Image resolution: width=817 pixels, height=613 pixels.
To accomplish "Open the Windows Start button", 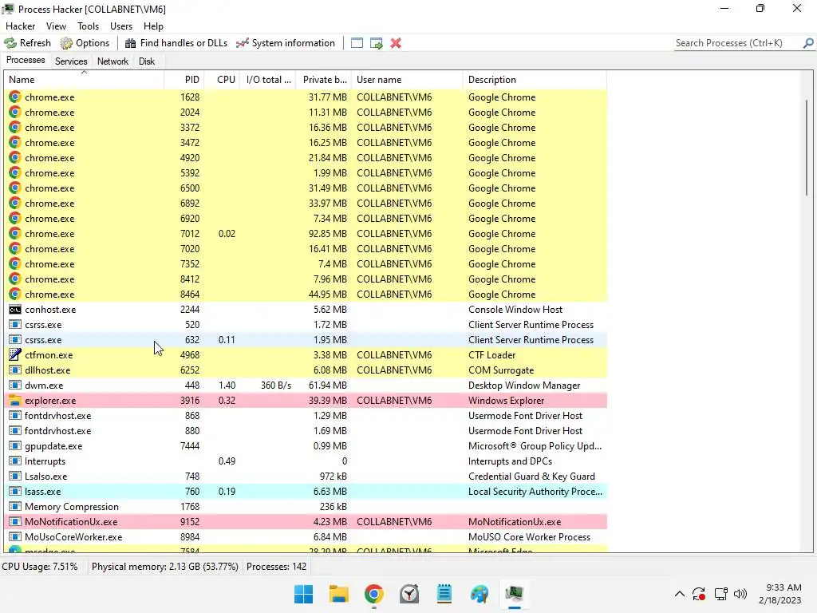I will click(x=303, y=594).
